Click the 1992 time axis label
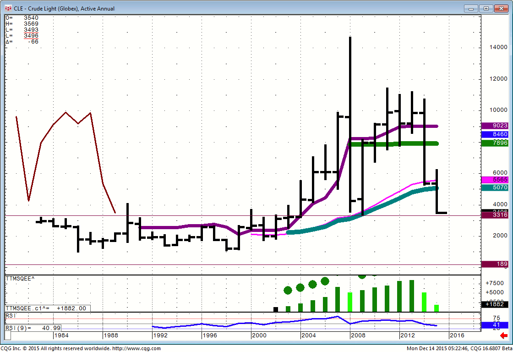The height and width of the screenshot is (352, 513). (x=160, y=335)
